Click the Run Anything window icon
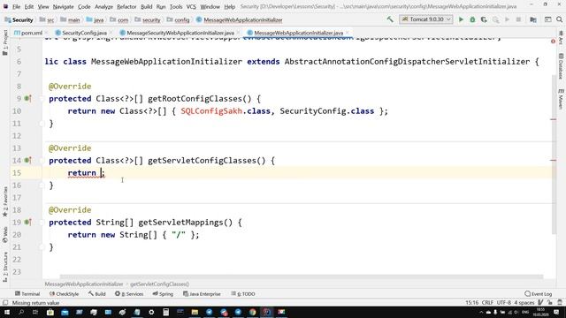Screen dimensions: 566x318 [x=547, y=19]
